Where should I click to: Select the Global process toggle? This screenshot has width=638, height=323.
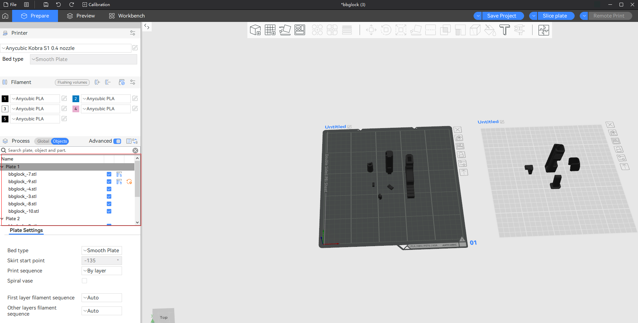(x=43, y=141)
